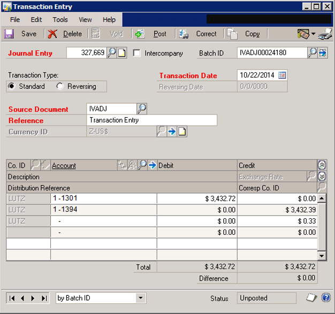Click grid scrollbar down arrow
This screenshot has width=335, height=314.
coord(322,256)
